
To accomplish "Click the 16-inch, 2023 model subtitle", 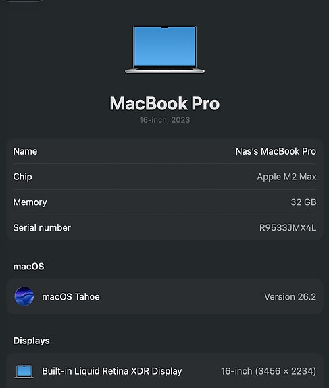I will 165,120.
